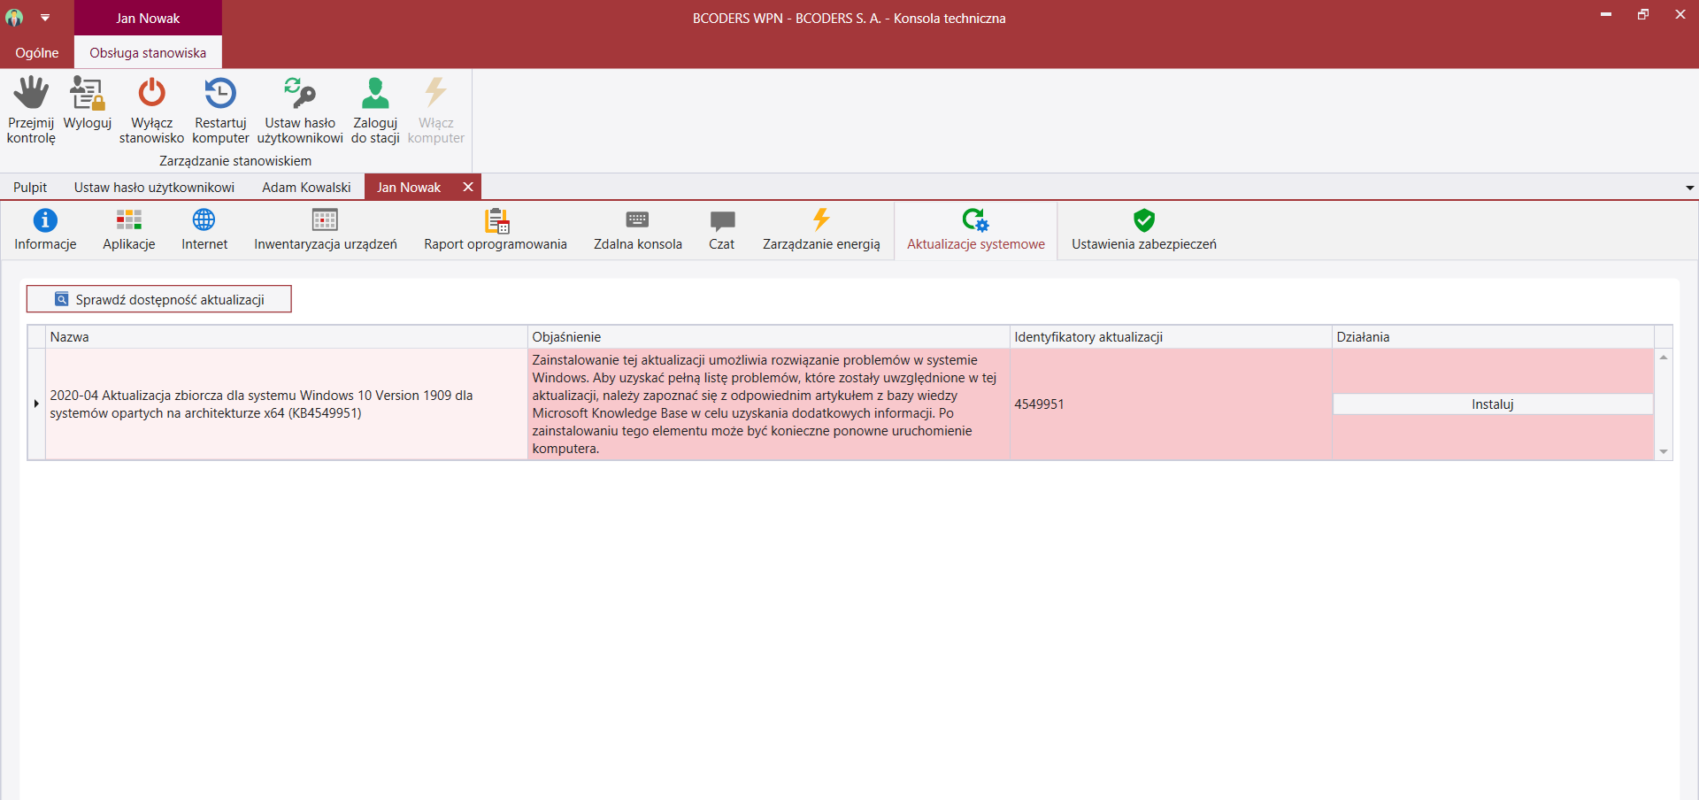
Task: Click the application logo icon in title bar
Action: (14, 17)
